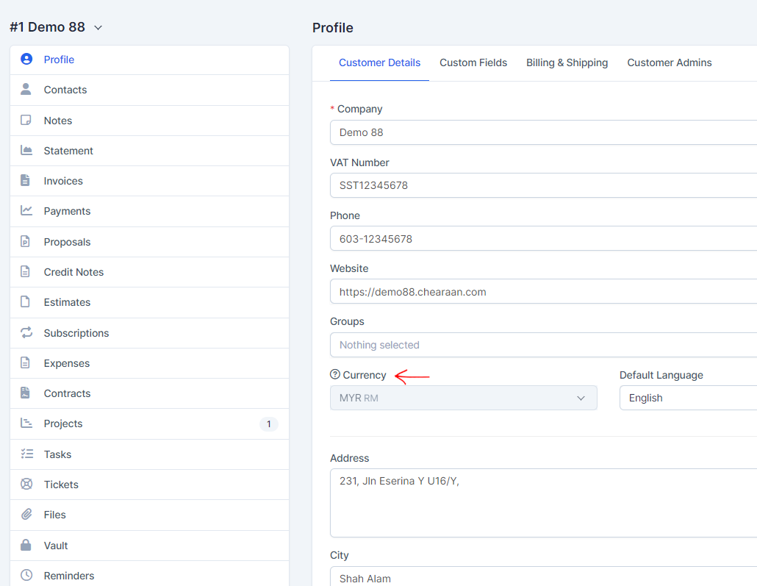Click into the Address text area
This screenshot has height=586, width=757.
tap(544, 503)
